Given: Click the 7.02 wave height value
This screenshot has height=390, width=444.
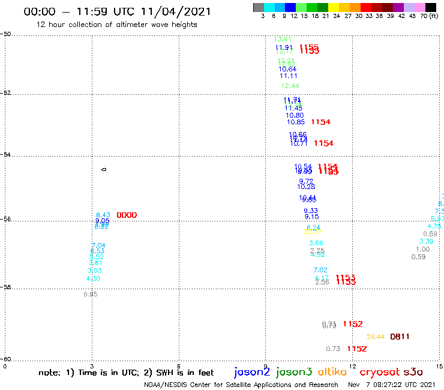Looking at the screenshot, I should (320, 270).
